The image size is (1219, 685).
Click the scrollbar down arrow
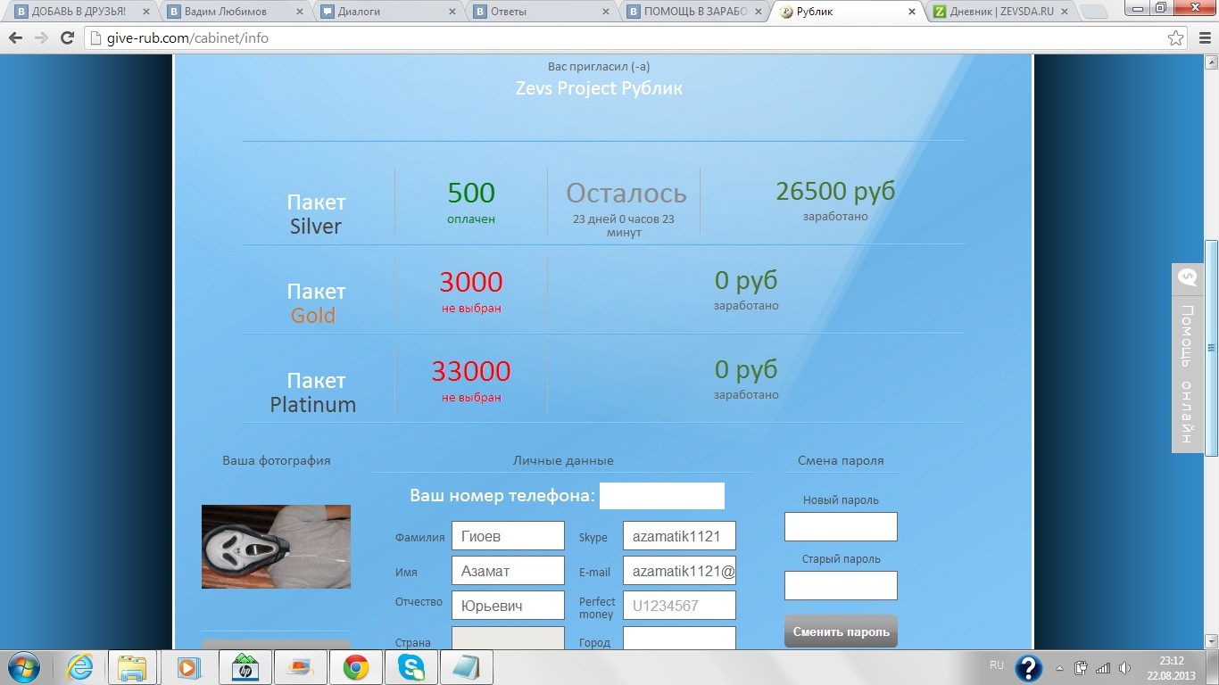(1211, 641)
